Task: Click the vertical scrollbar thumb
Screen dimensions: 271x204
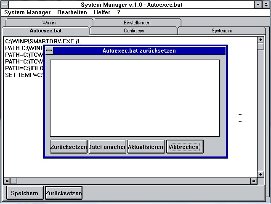Action: pyautogui.click(x=260, y=47)
